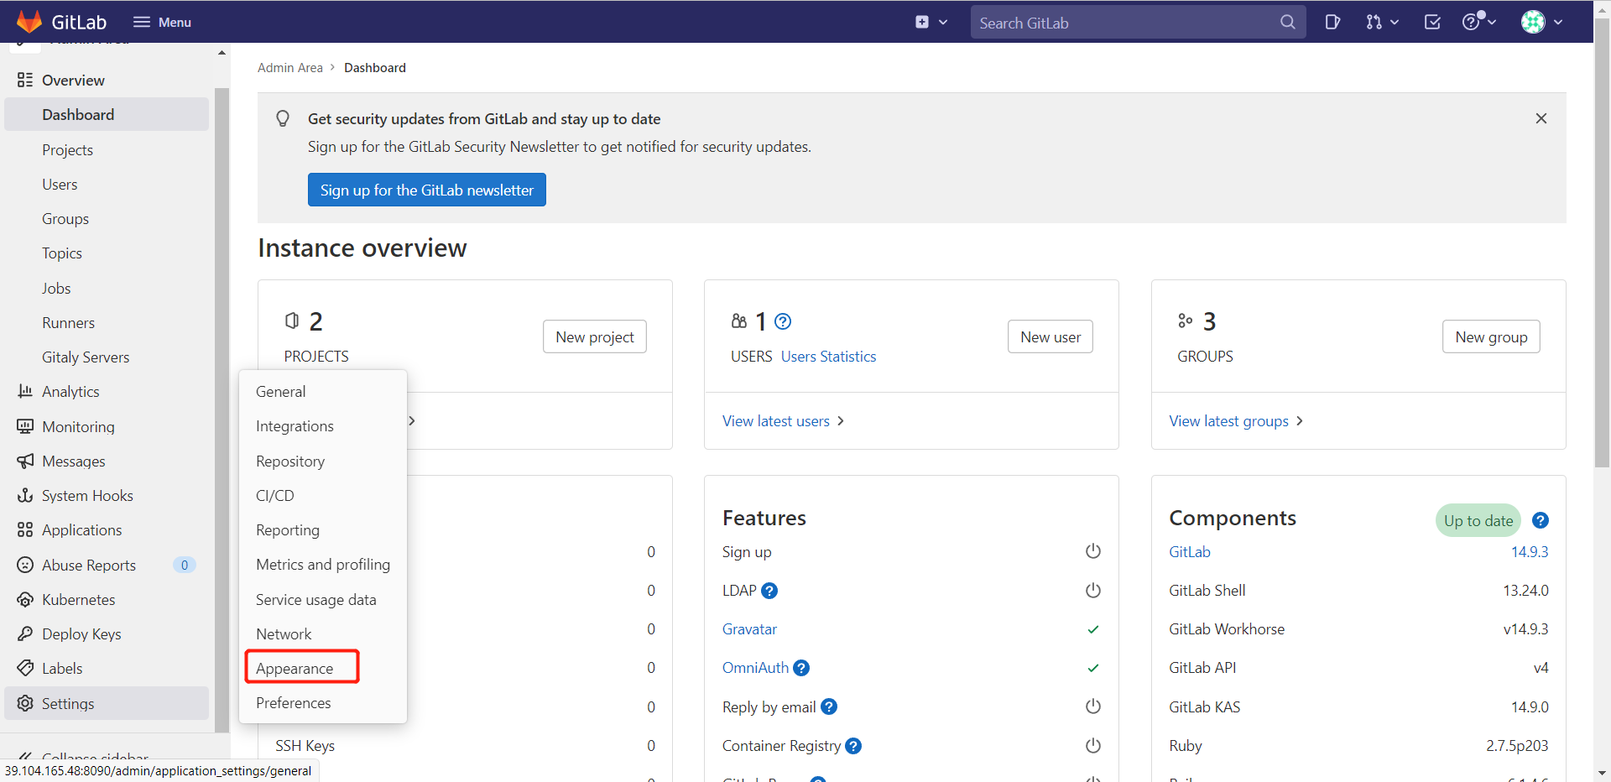
Task: Open the Issues icon in top bar
Action: point(1332,22)
